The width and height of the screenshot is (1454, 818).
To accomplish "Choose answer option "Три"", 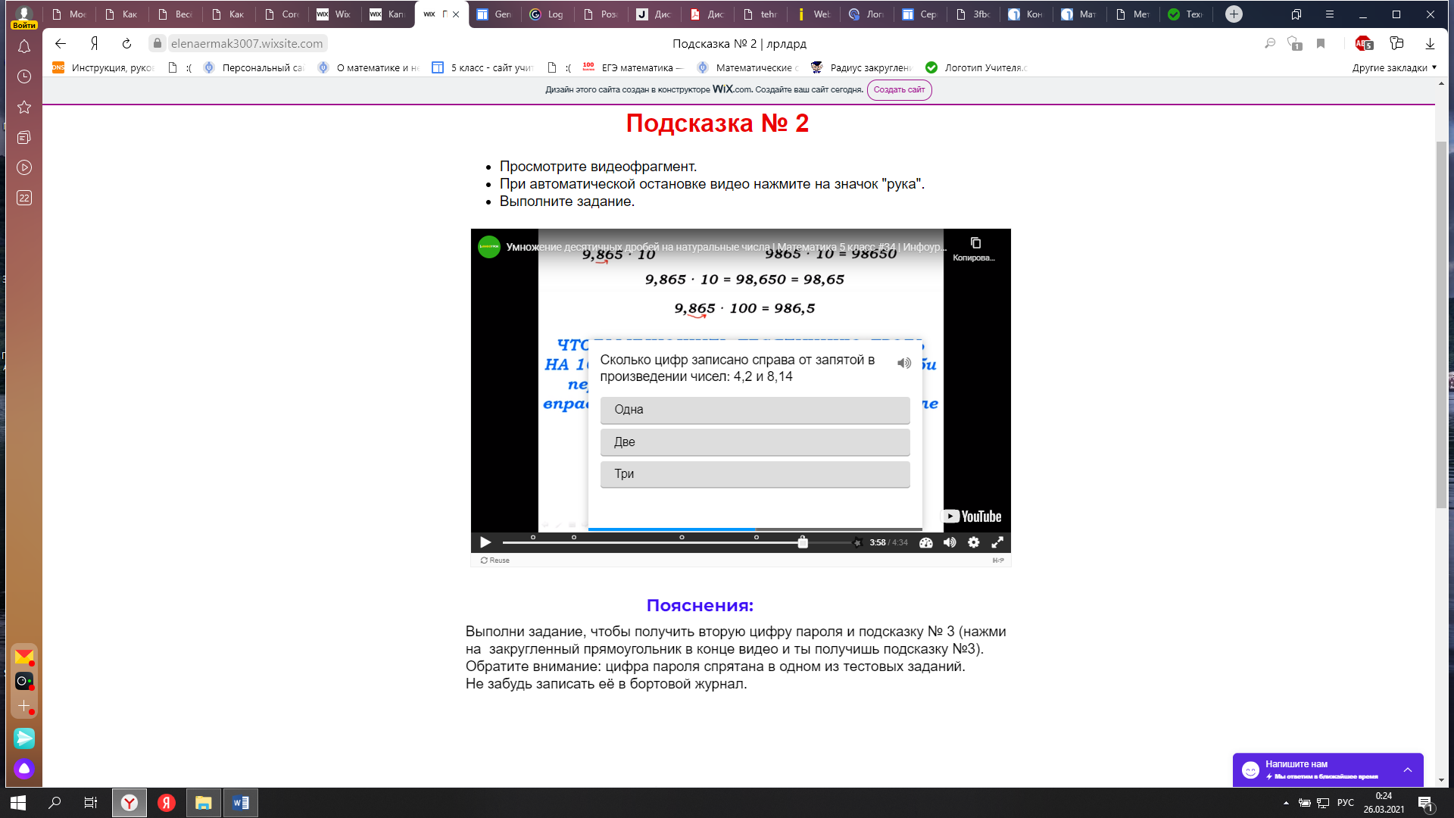I will (x=754, y=474).
